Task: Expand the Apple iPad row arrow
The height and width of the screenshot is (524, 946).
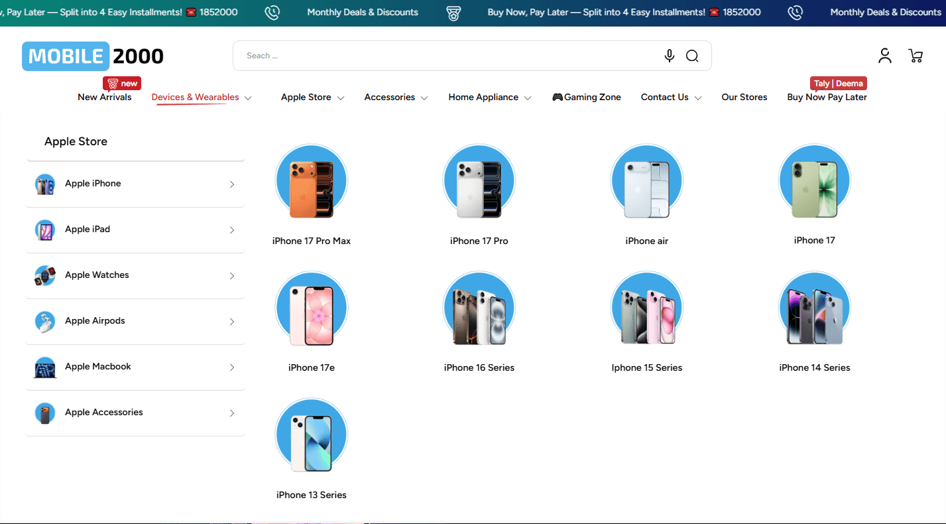Action: click(232, 230)
